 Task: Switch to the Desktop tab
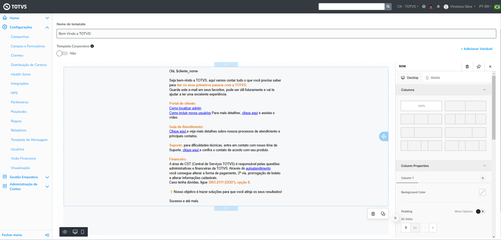coord(410,78)
